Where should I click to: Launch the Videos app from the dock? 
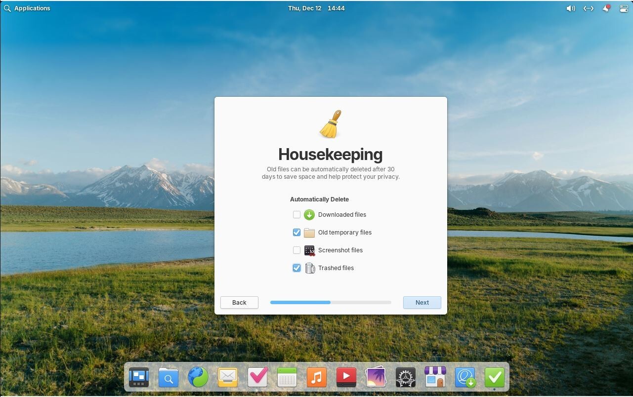tap(346, 378)
